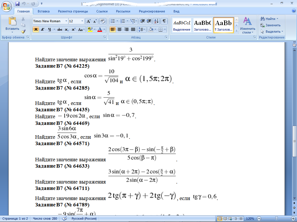297x222 pixels.
Task: Toggle Bold (Ж) formatting
Action: [x=36, y=29]
